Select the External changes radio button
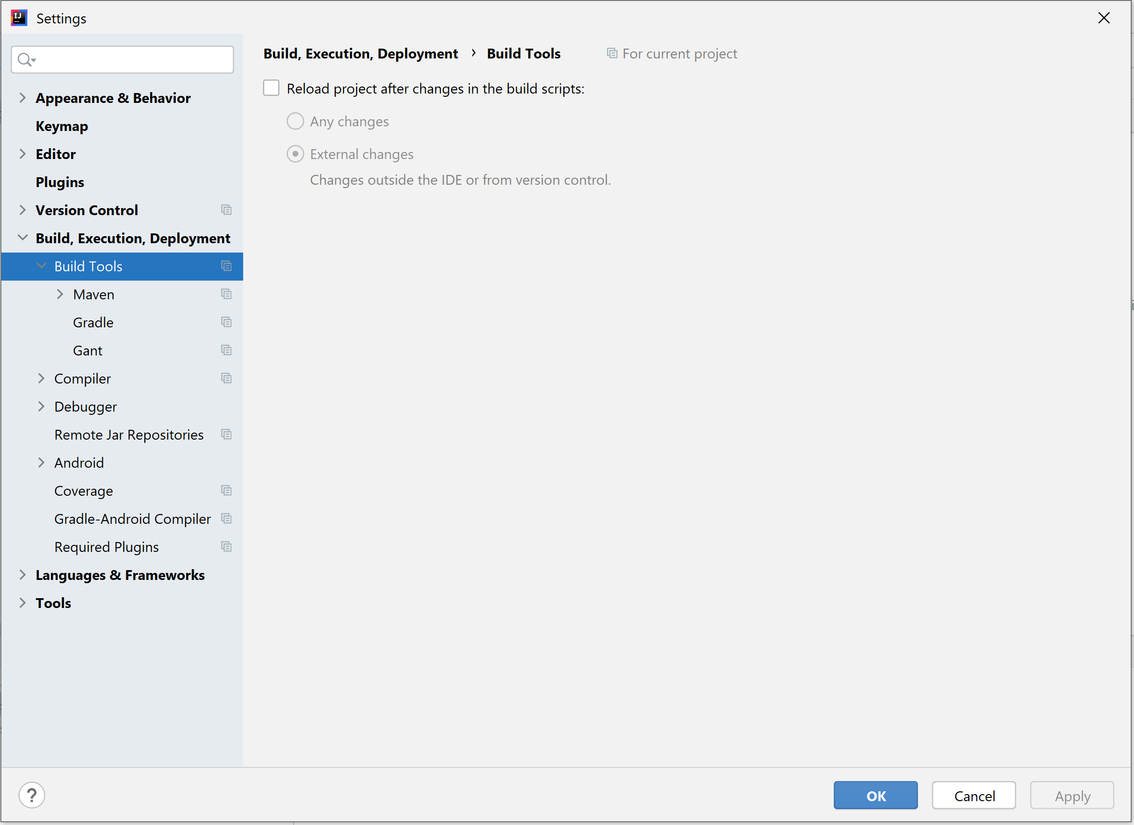 point(295,153)
